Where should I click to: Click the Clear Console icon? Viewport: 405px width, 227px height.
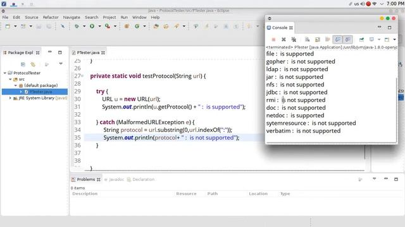pyautogui.click(x=307, y=39)
